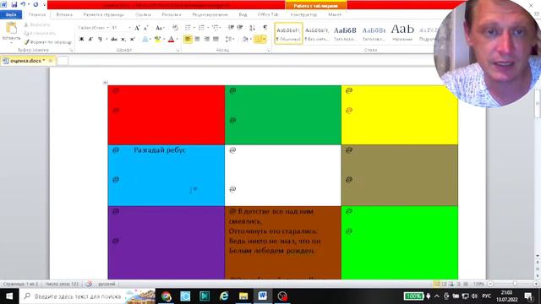Adjust the zoom slider in status bar
The image size is (541, 304).
point(515,284)
